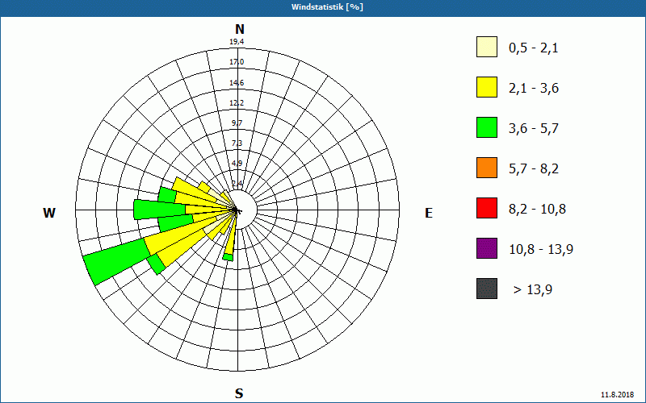
Task: Click the '9,7' radial axis value
Action: click(237, 123)
